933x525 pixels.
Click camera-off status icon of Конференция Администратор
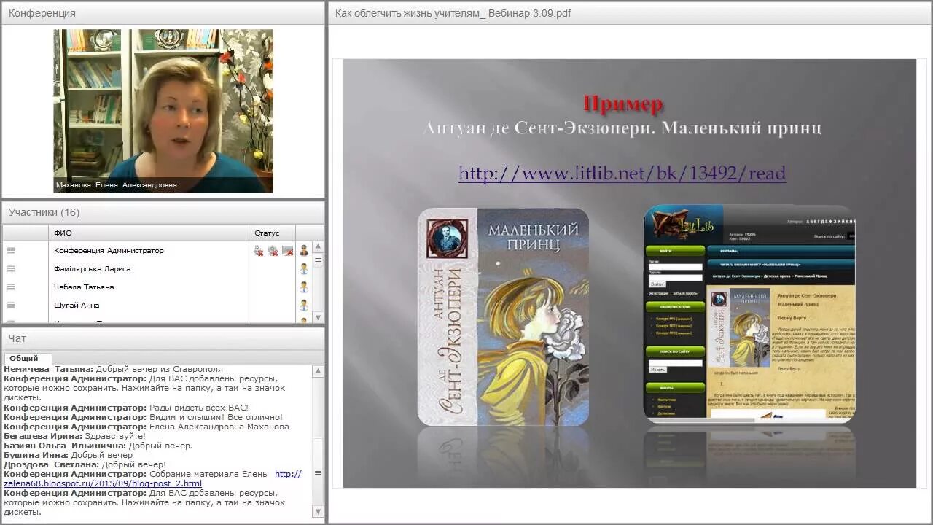[x=273, y=251]
